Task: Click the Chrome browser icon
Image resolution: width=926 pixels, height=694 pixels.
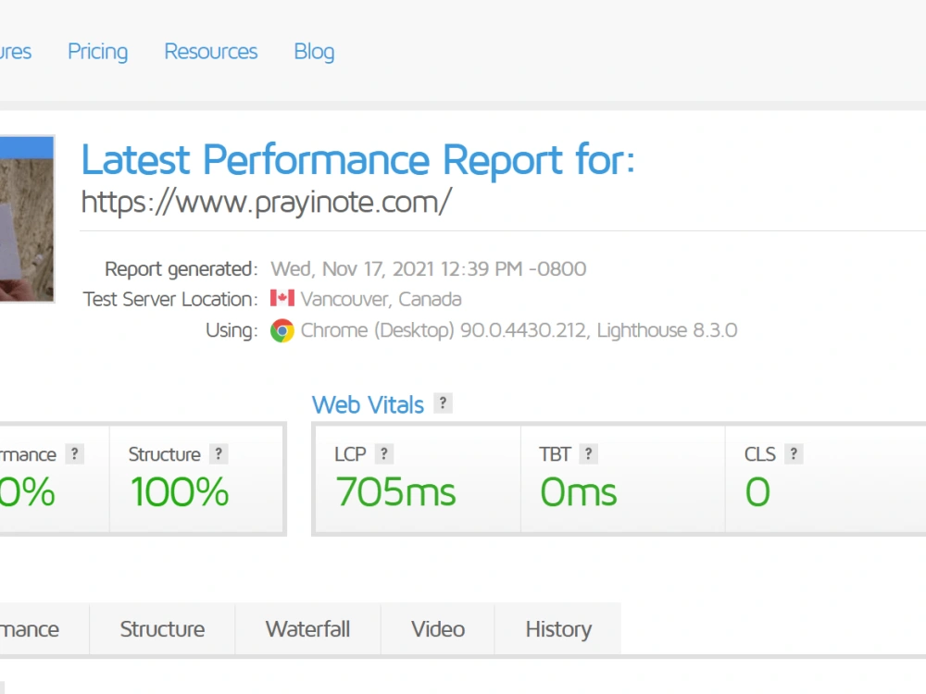Action: [282, 330]
